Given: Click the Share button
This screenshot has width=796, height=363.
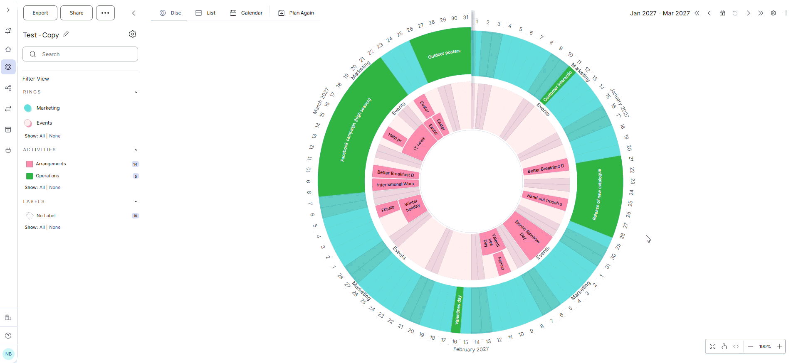Looking at the screenshot, I should point(77,13).
